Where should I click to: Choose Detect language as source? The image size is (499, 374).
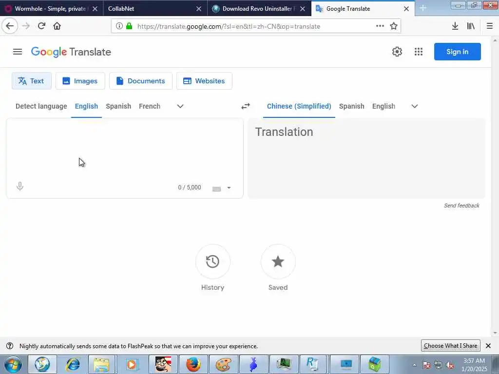pyautogui.click(x=41, y=106)
